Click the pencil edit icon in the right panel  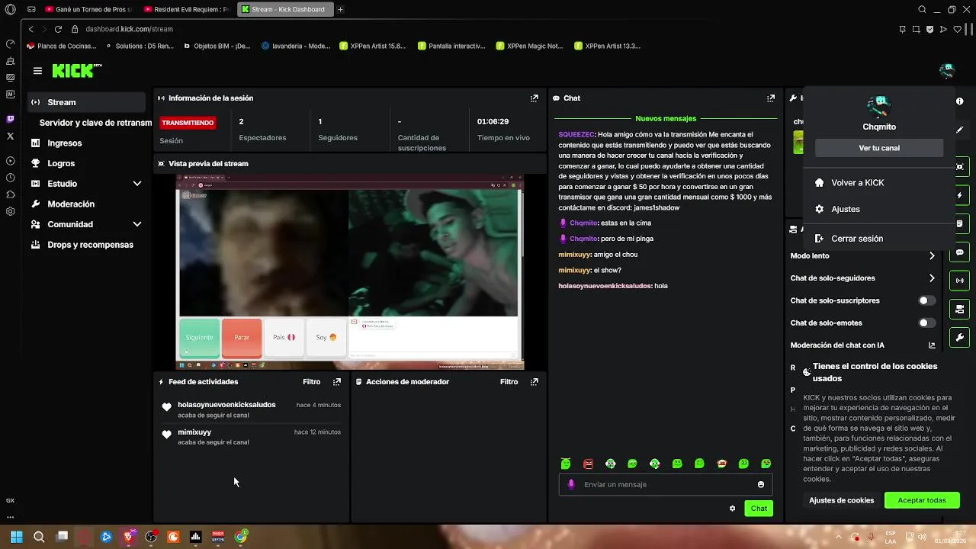tap(960, 130)
